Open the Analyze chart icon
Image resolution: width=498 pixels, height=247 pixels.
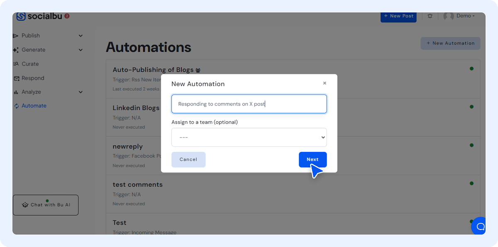[16, 92]
